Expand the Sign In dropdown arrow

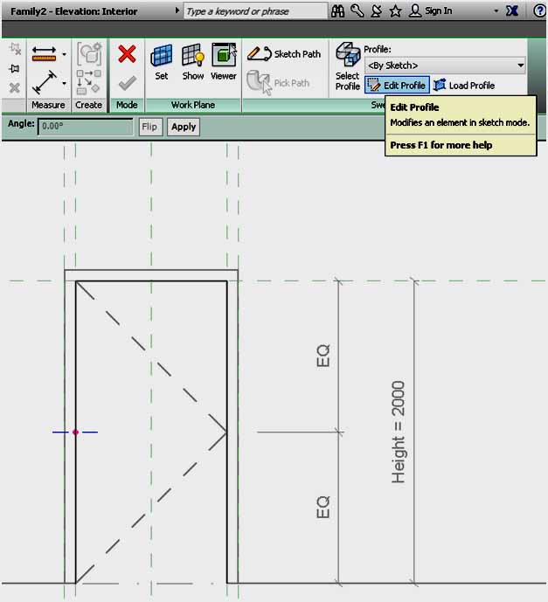pyautogui.click(x=496, y=11)
